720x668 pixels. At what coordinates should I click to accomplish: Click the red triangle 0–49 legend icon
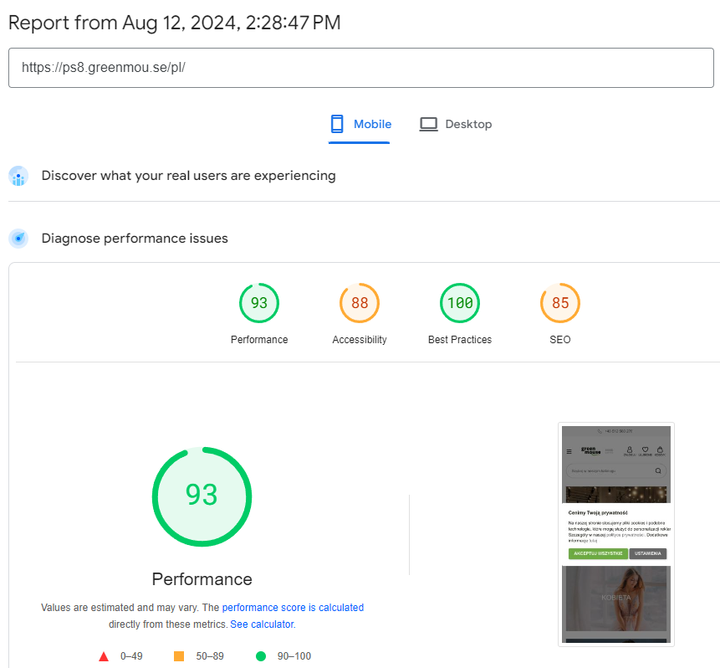tap(104, 656)
